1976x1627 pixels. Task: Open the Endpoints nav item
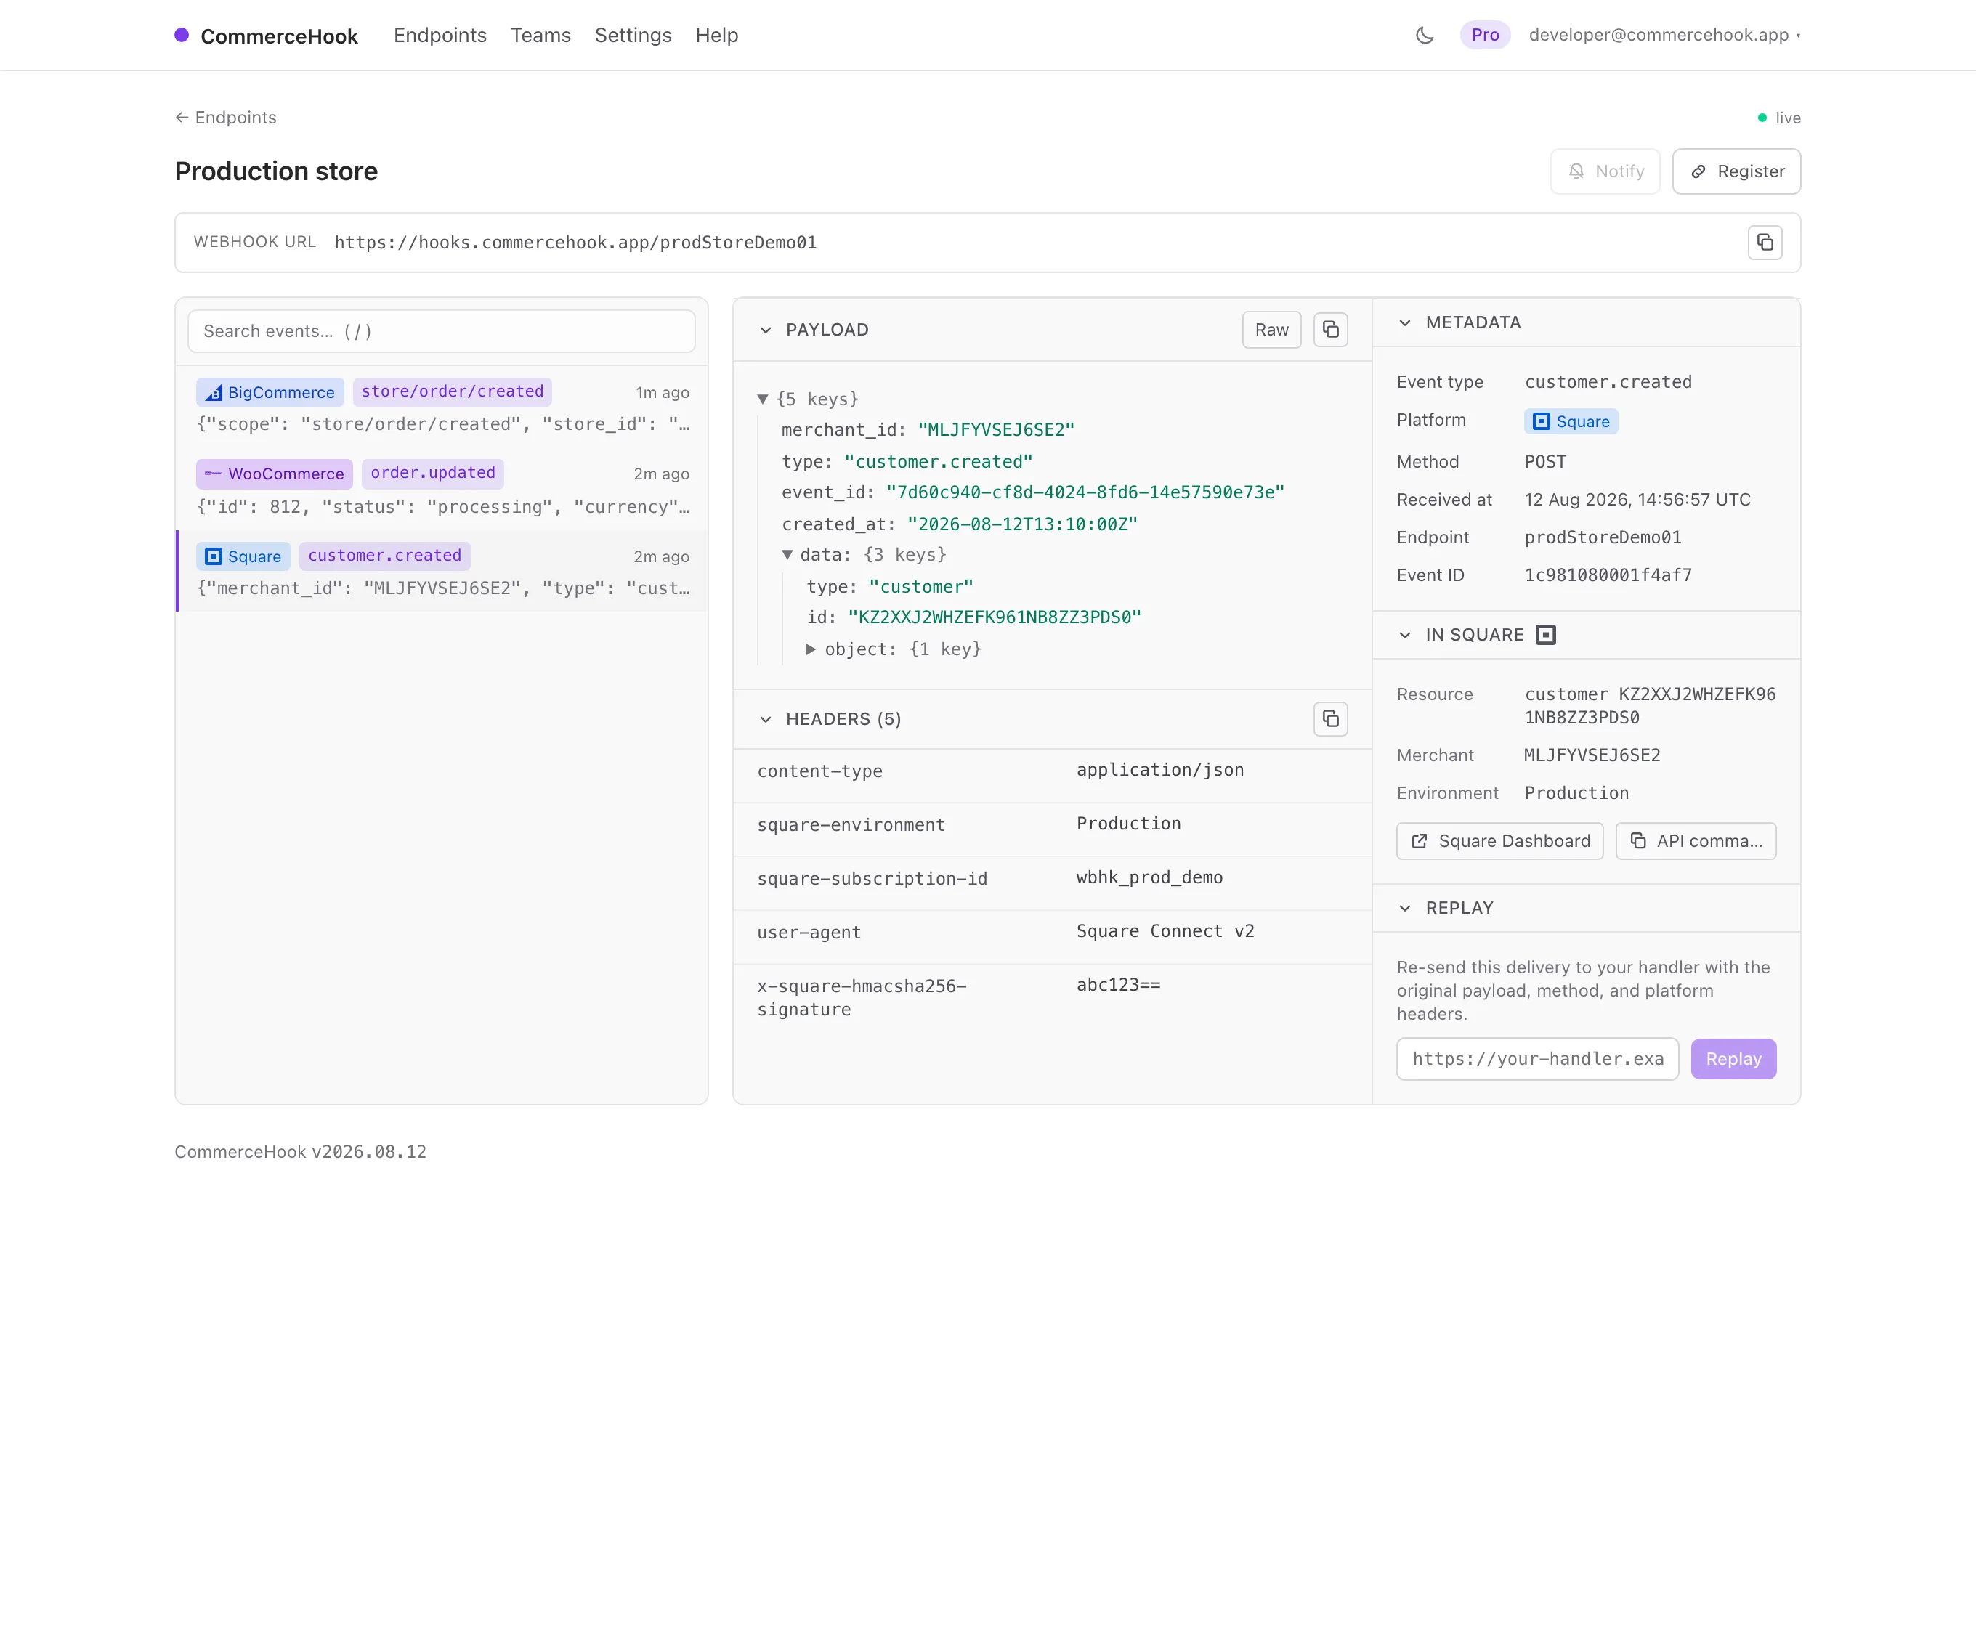click(x=440, y=36)
